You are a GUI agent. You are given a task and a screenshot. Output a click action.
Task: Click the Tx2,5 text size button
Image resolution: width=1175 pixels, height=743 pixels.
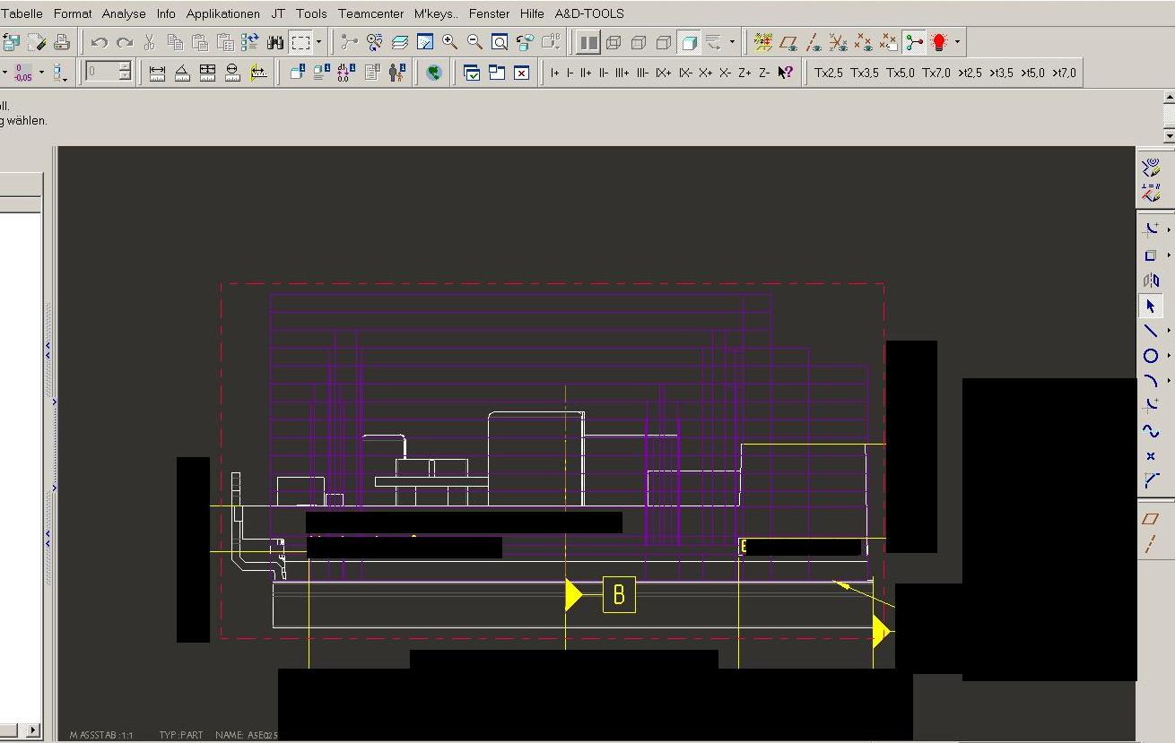(x=828, y=73)
